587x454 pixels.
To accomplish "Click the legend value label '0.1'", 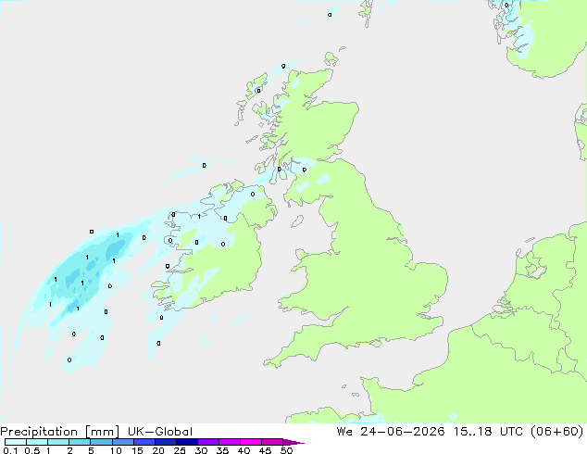I will (x=10, y=450).
